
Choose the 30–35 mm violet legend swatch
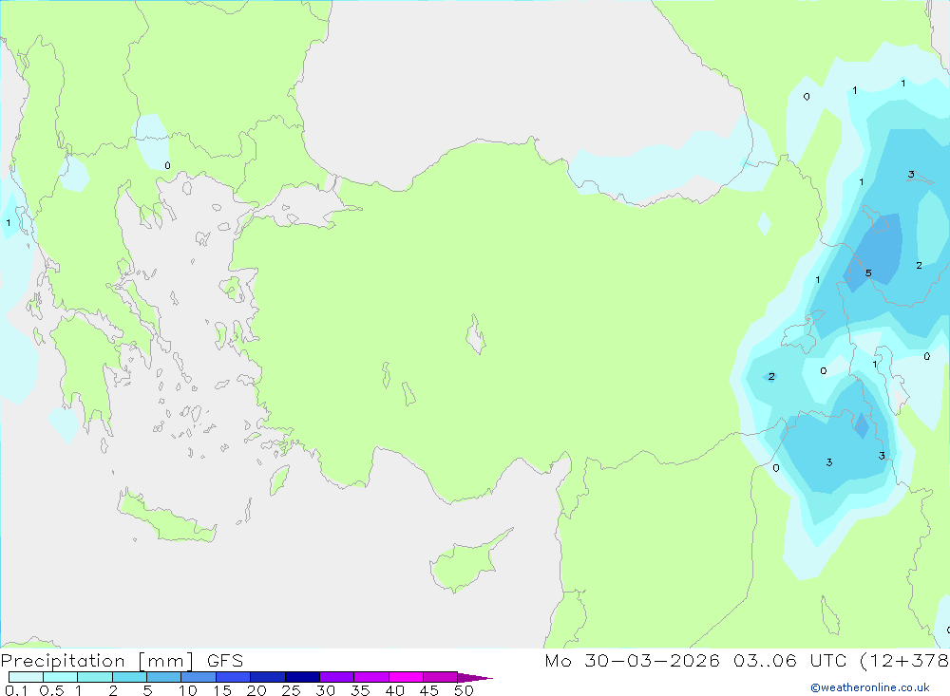click(x=337, y=677)
